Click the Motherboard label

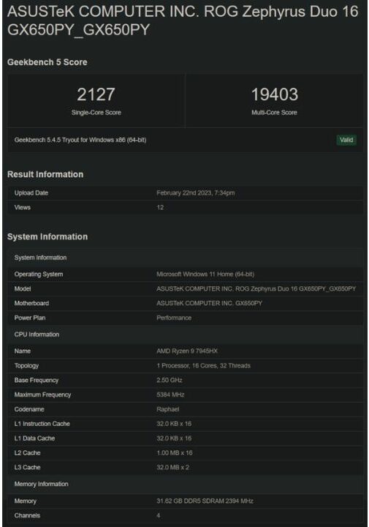[31, 303]
